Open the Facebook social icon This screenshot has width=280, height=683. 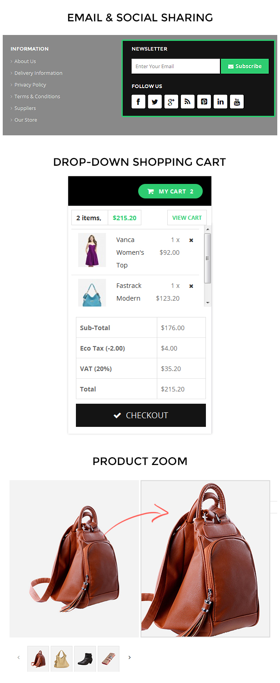click(x=139, y=102)
